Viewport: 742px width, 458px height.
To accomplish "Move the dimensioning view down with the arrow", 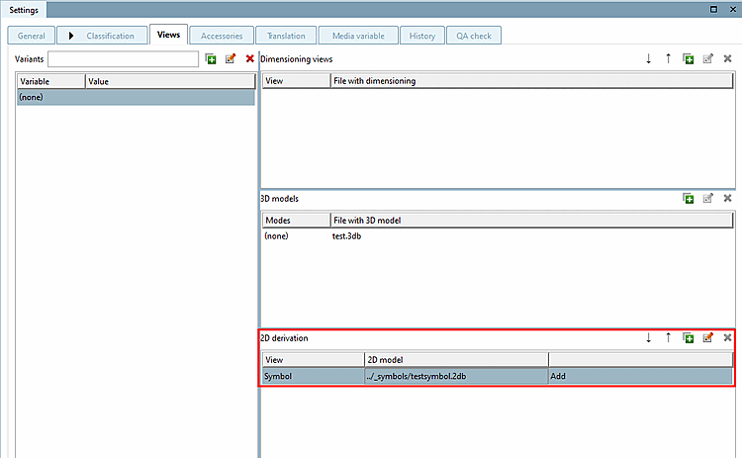I will [648, 58].
